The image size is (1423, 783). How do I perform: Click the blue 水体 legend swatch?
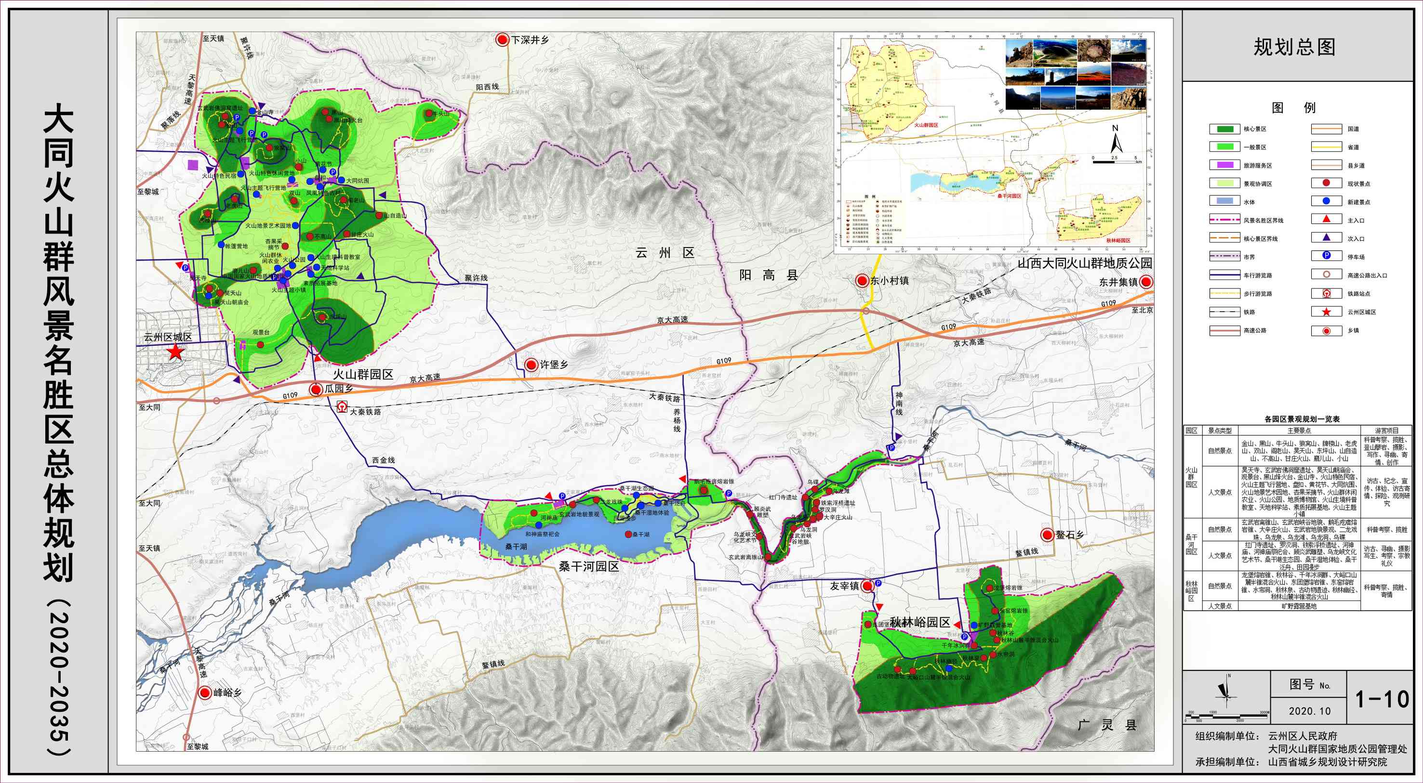click(x=1224, y=202)
